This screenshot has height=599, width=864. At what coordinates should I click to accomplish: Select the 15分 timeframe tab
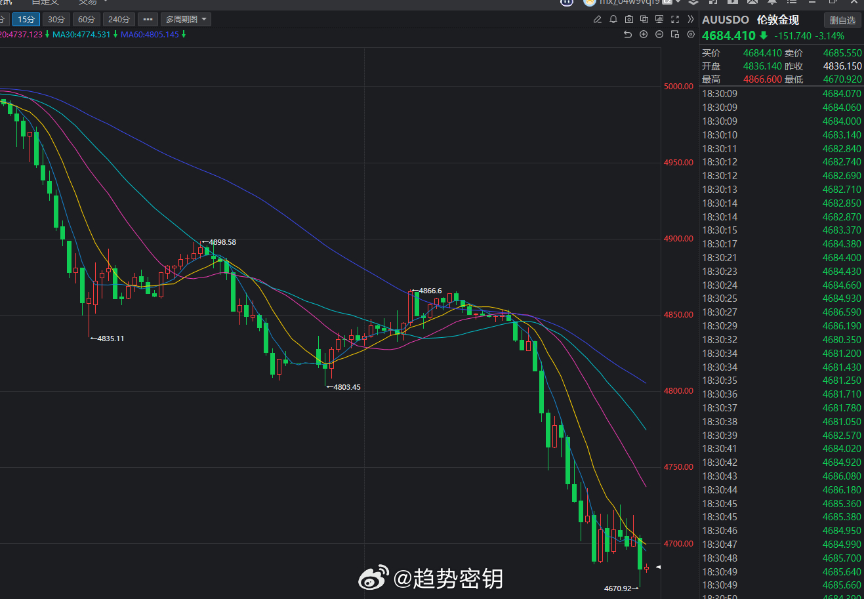pos(26,20)
